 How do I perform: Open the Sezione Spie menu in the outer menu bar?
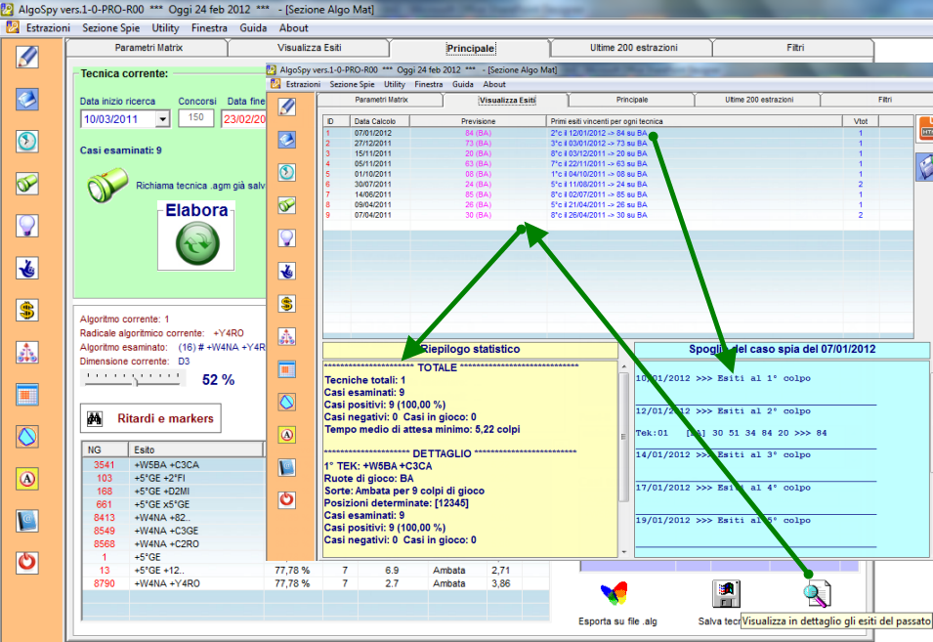(110, 28)
